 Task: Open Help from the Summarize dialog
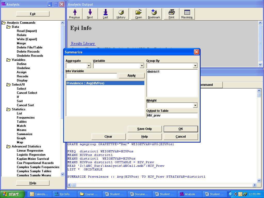[145, 137]
